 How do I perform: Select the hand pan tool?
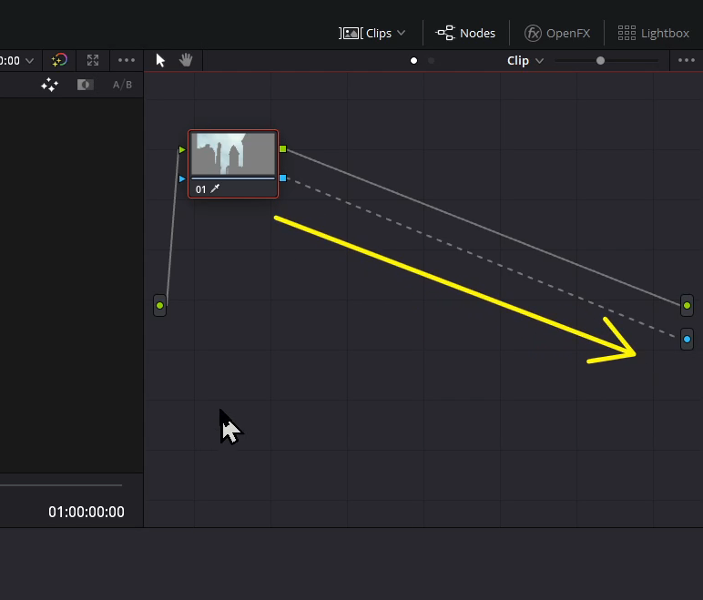pos(186,60)
